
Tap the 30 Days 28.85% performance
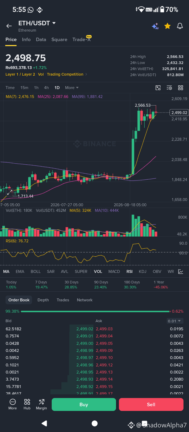click(x=71, y=284)
